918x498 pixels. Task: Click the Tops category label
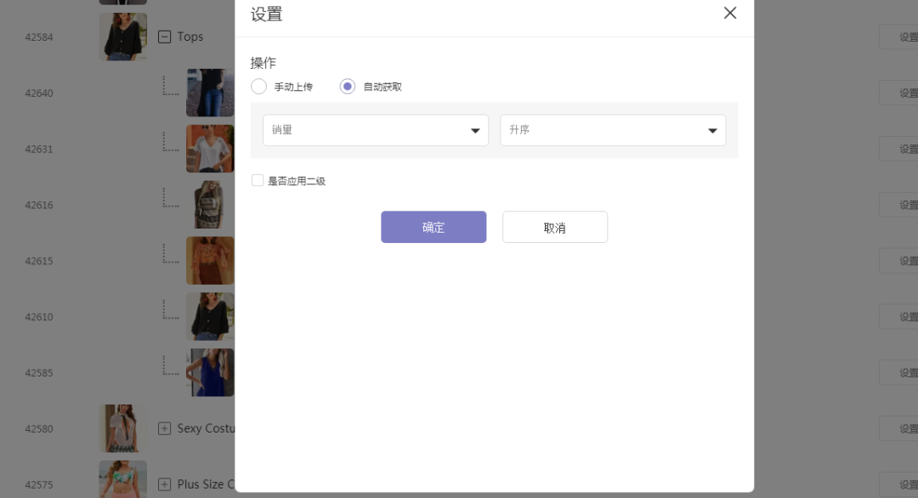pos(190,37)
